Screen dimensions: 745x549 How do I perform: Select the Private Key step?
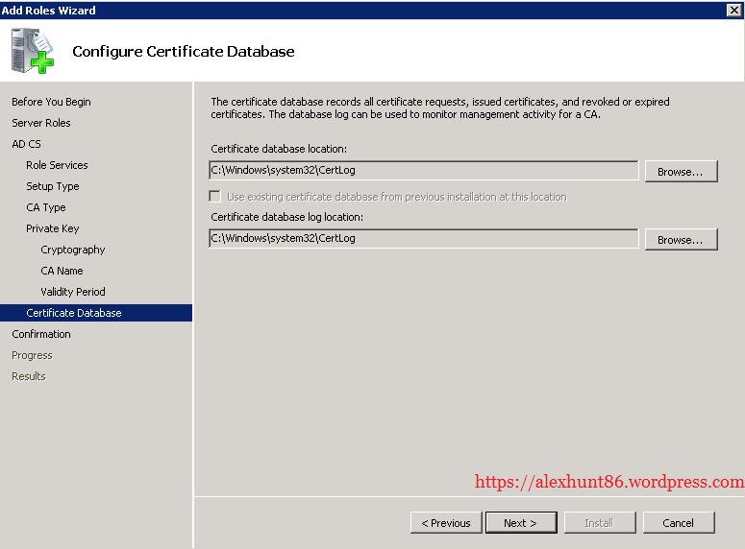click(53, 228)
